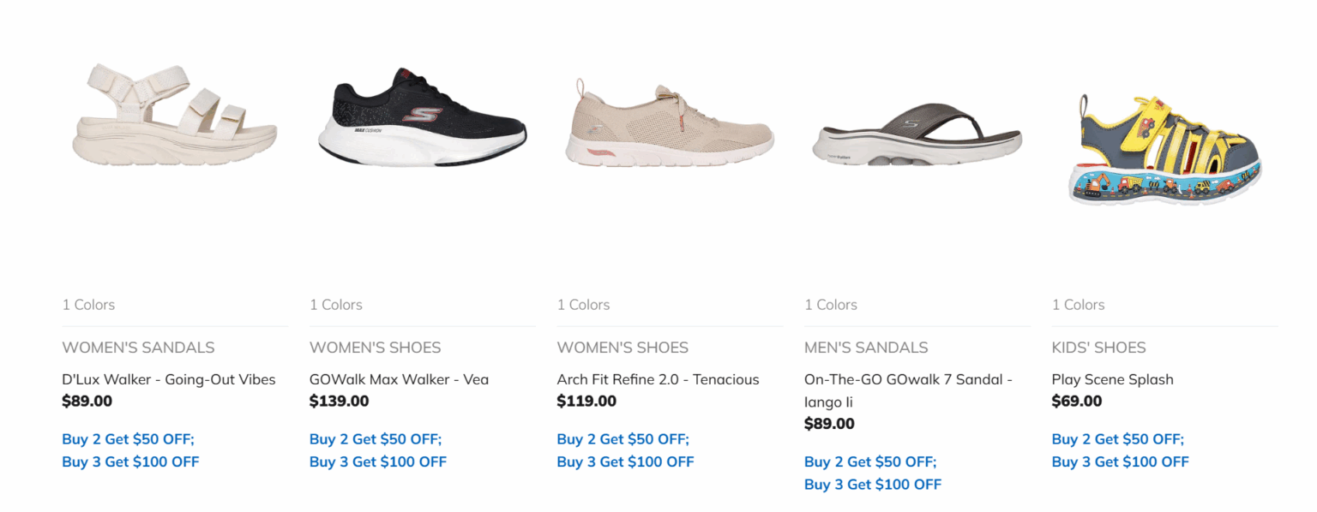Click the Buy 2 Get $50 OFF promo under D'Lux Walker
The height and width of the screenshot is (512, 1317).
click(129, 439)
